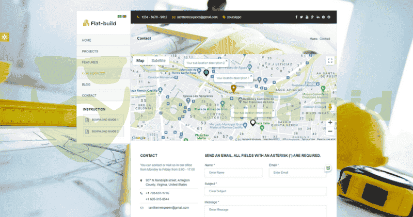413x217 pixels.
Task: Open the Projects menu item
Action: (x=90, y=51)
